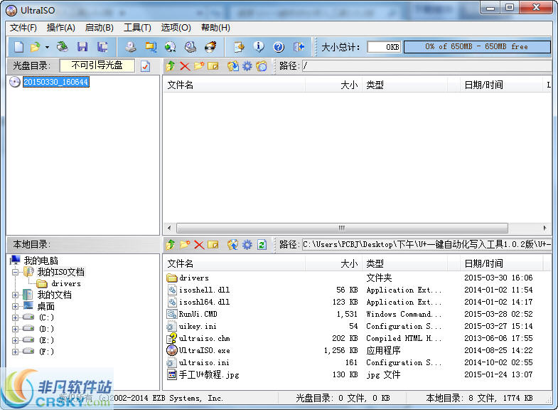
Task: Select isoshell.dll file row
Action: pyautogui.click(x=357, y=290)
